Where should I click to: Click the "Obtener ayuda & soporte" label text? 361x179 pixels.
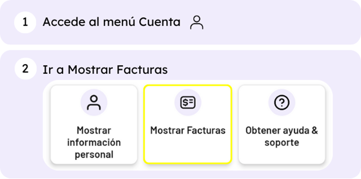(282, 136)
